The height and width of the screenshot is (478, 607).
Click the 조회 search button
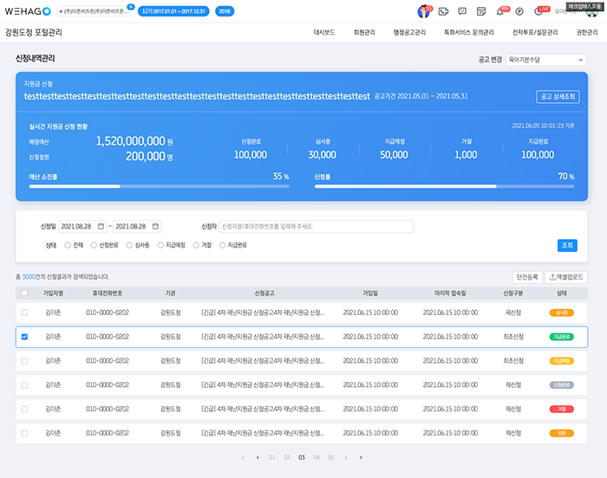(x=567, y=245)
